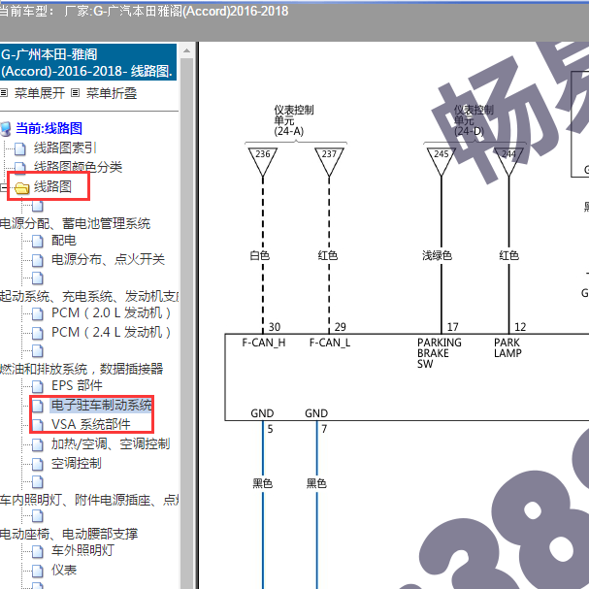
Task: Click the document icon for 线路图颜色分类
Action: tap(20, 168)
